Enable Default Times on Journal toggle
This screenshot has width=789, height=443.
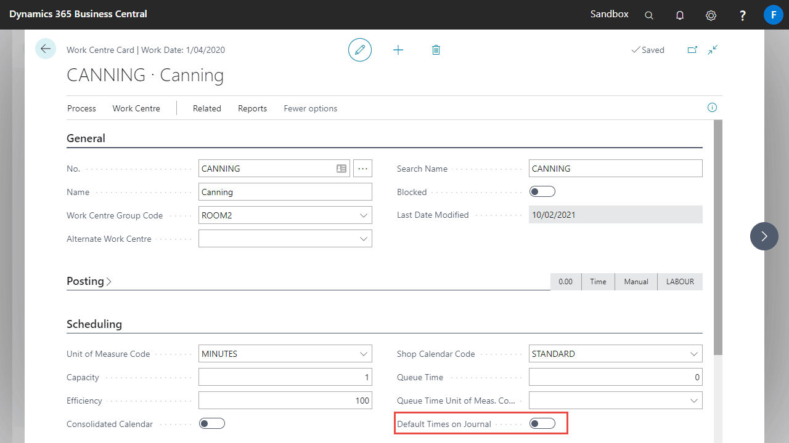542,423
